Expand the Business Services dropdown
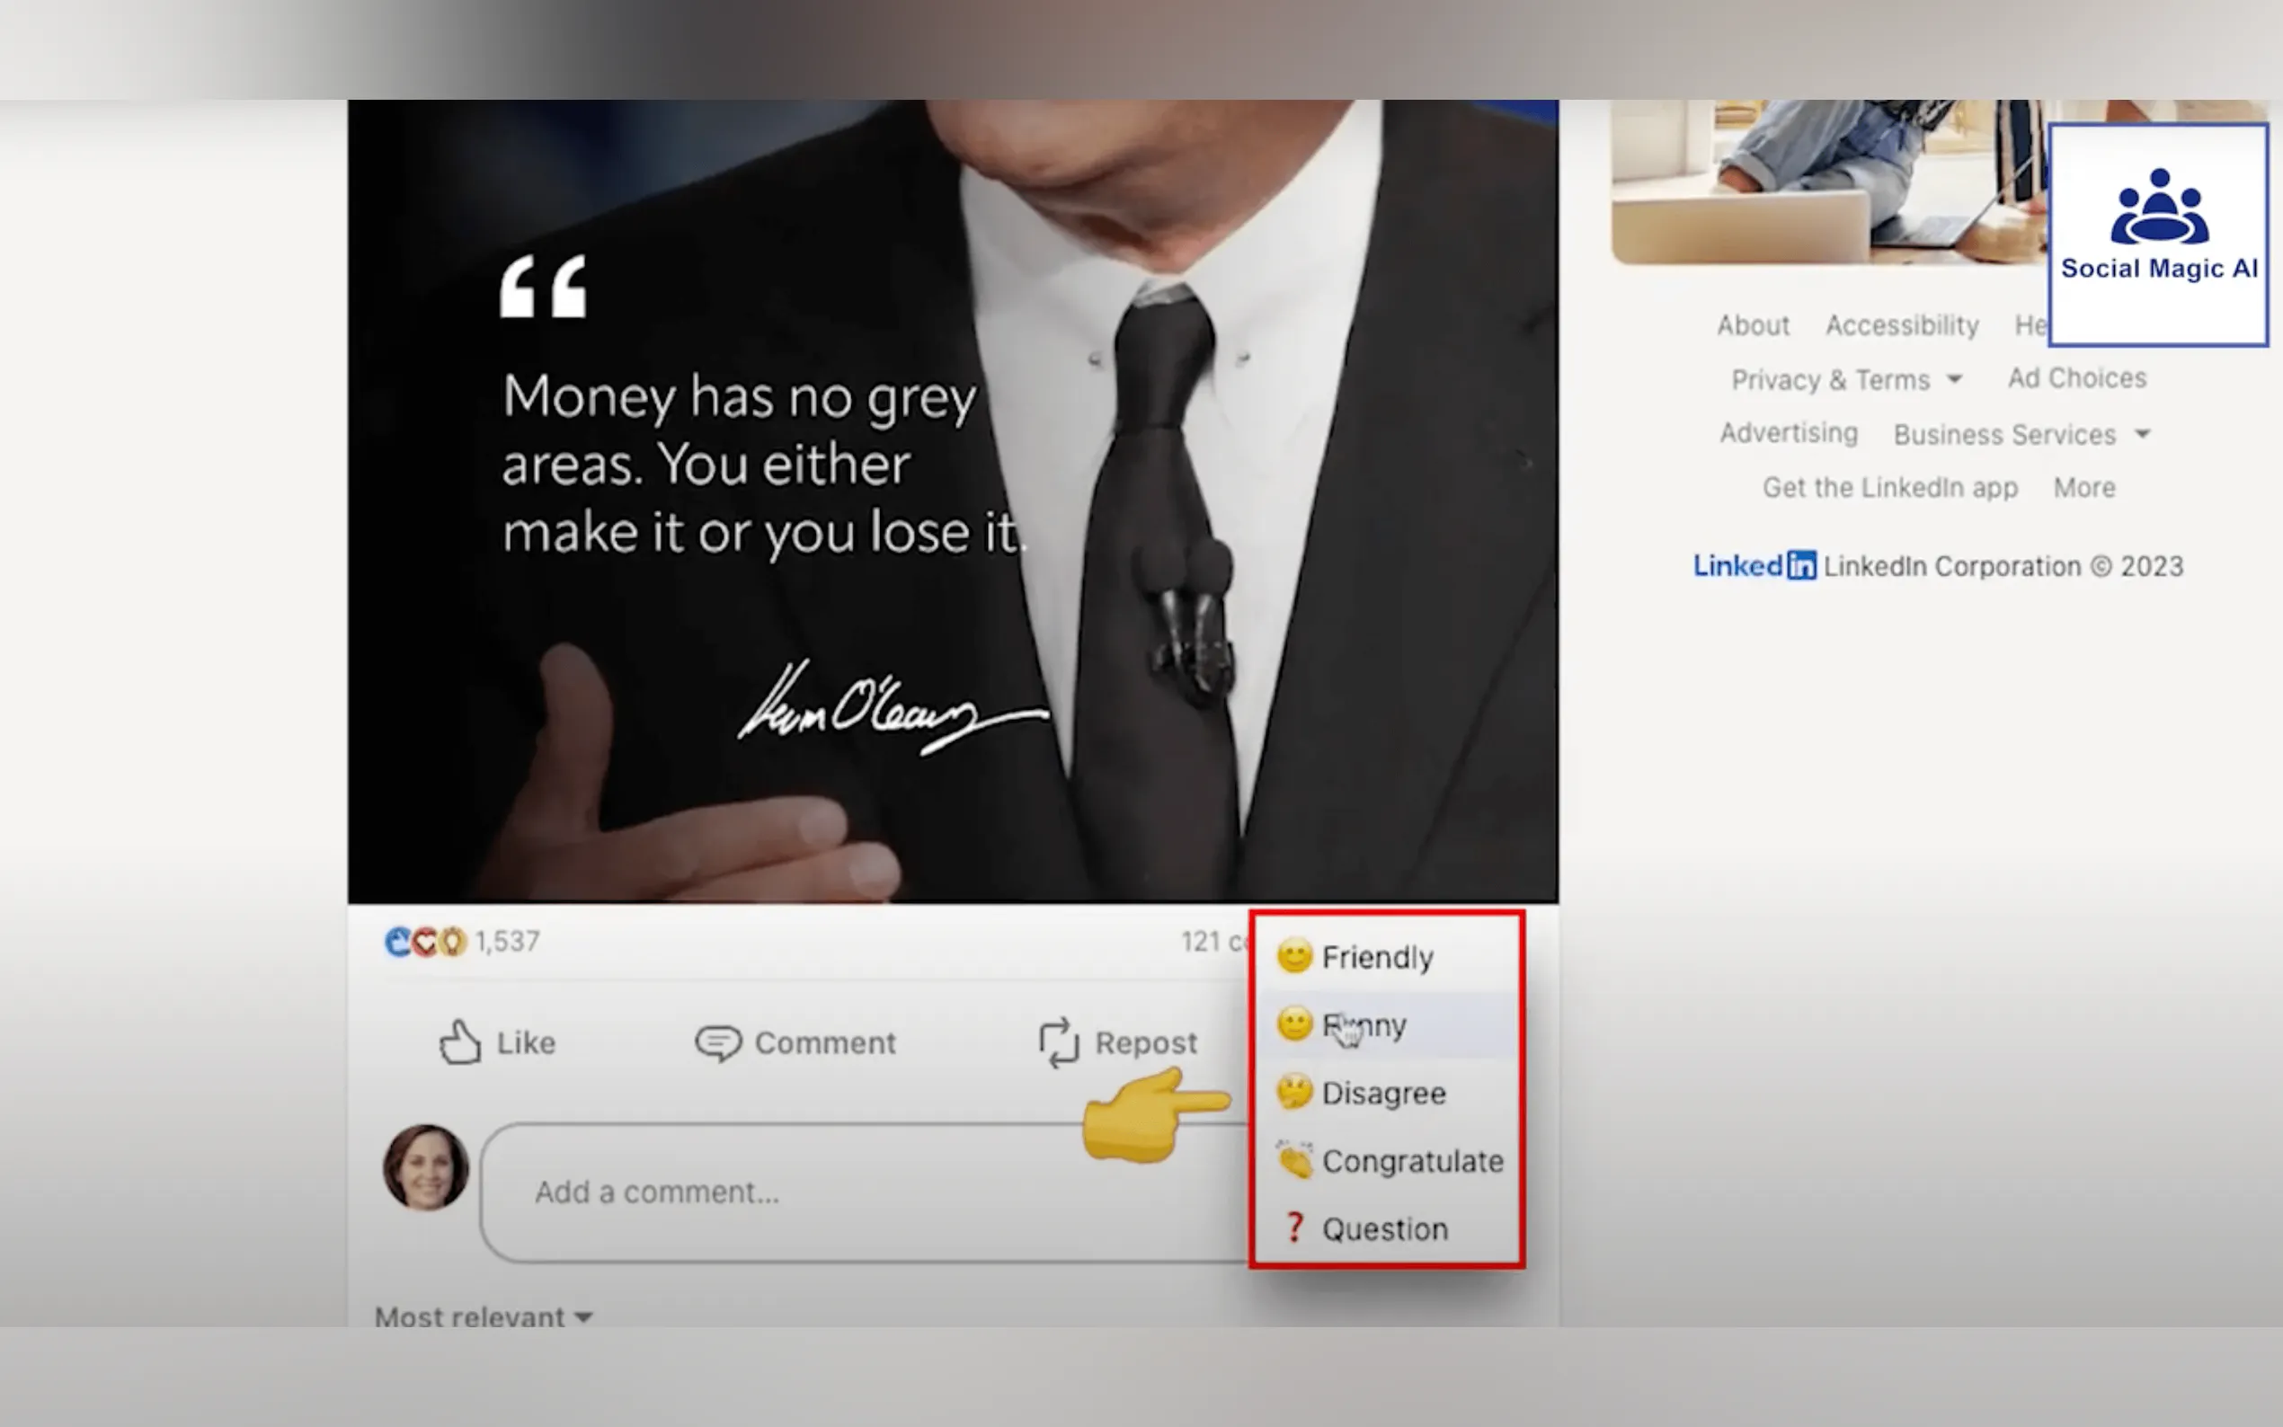Image resolution: width=2283 pixels, height=1427 pixels. tap(2021, 434)
